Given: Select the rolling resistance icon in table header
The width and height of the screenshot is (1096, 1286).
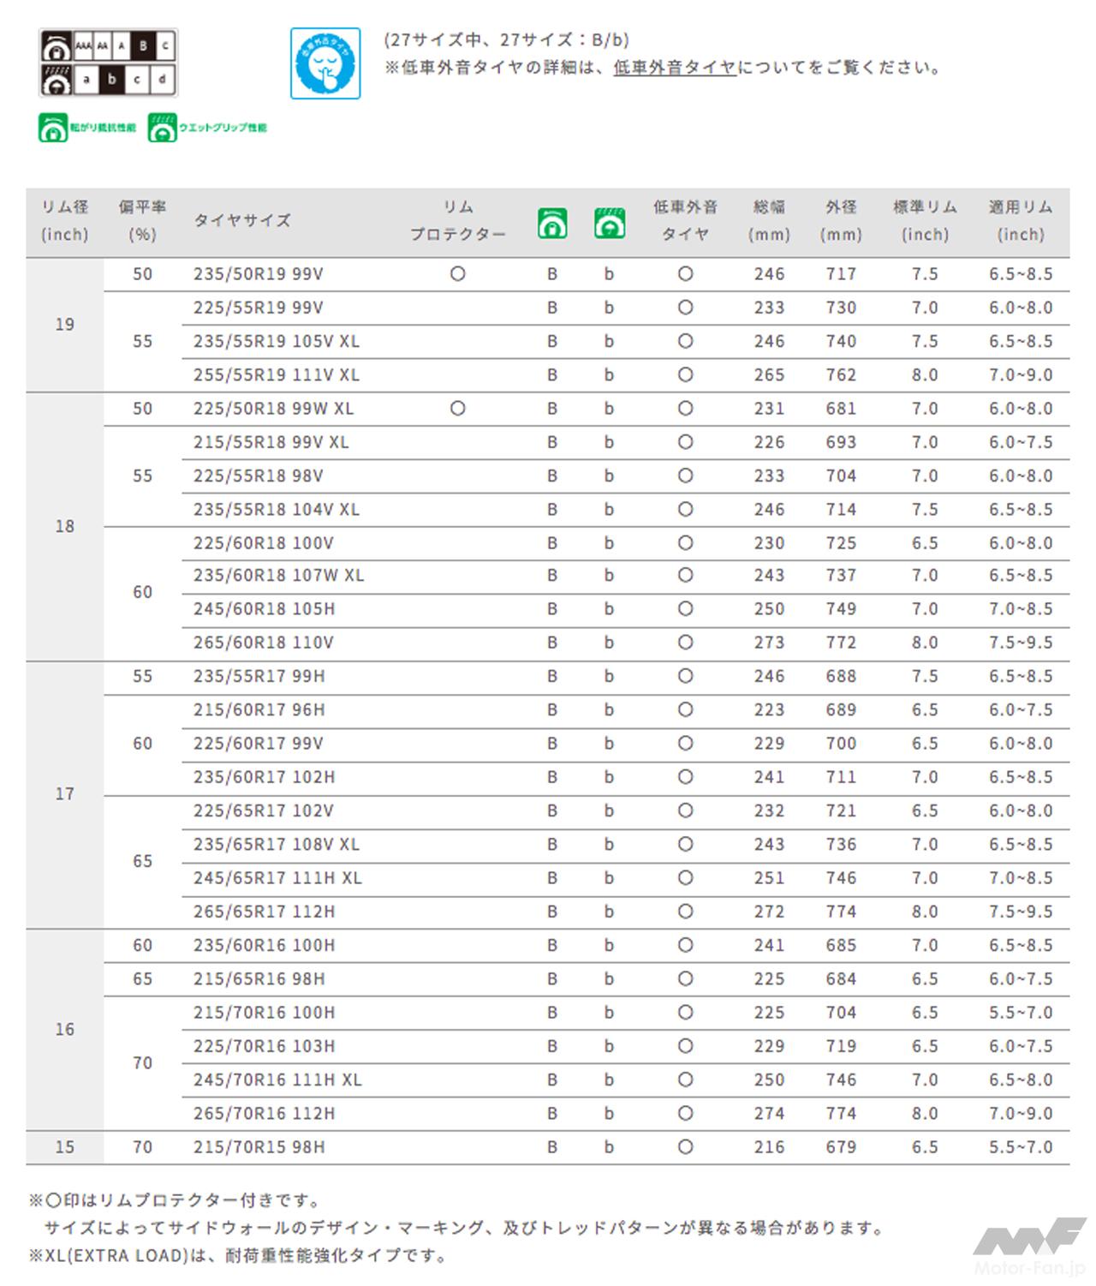Looking at the screenshot, I should point(552,223).
